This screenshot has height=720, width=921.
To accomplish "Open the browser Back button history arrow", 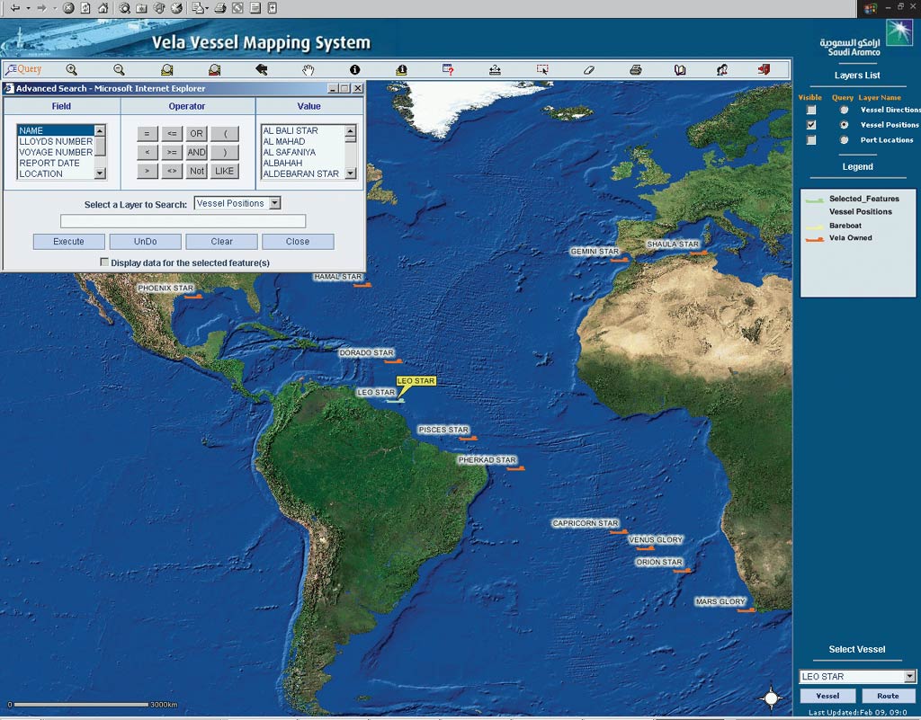I will click(28, 8).
